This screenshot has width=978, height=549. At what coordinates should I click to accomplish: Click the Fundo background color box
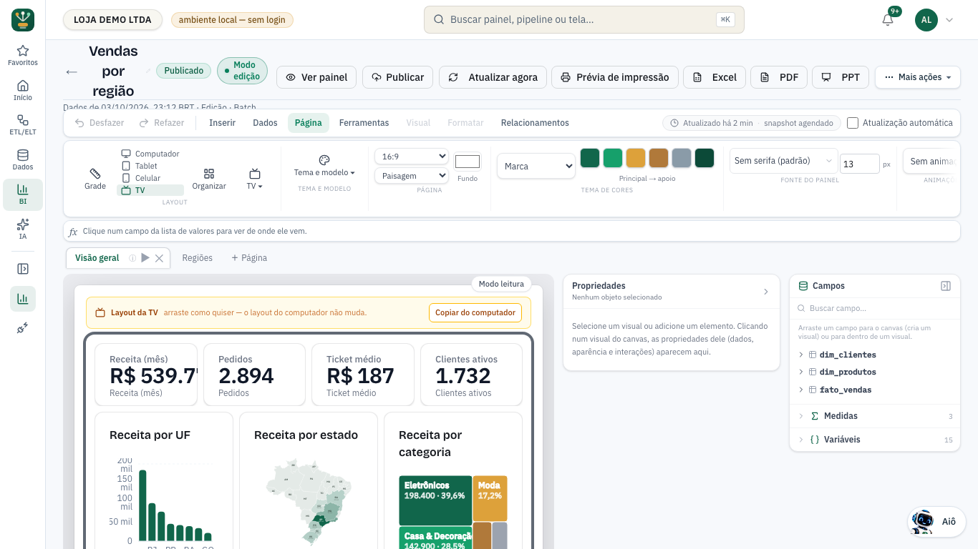[468, 162]
